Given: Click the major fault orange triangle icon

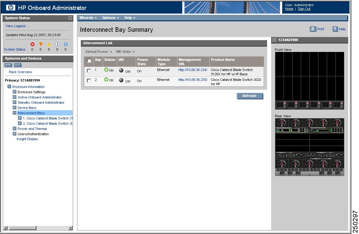Looking at the screenshot, I should coord(41,44).
